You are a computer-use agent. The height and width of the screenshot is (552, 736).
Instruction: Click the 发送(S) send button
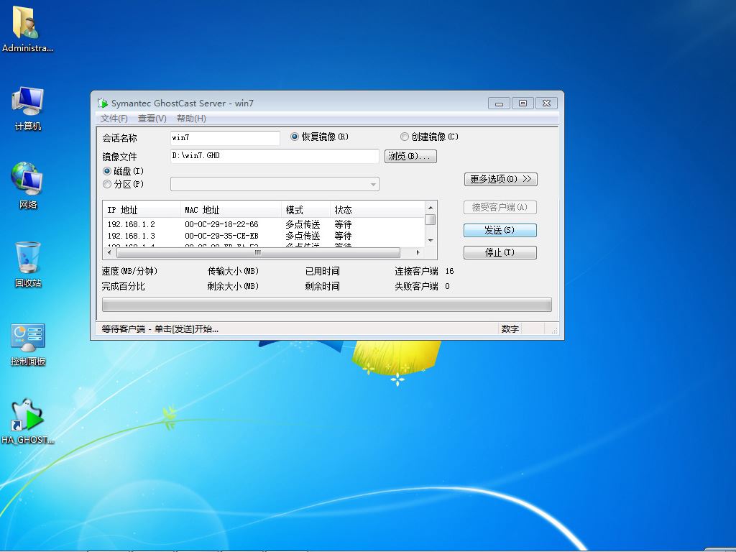(x=500, y=230)
